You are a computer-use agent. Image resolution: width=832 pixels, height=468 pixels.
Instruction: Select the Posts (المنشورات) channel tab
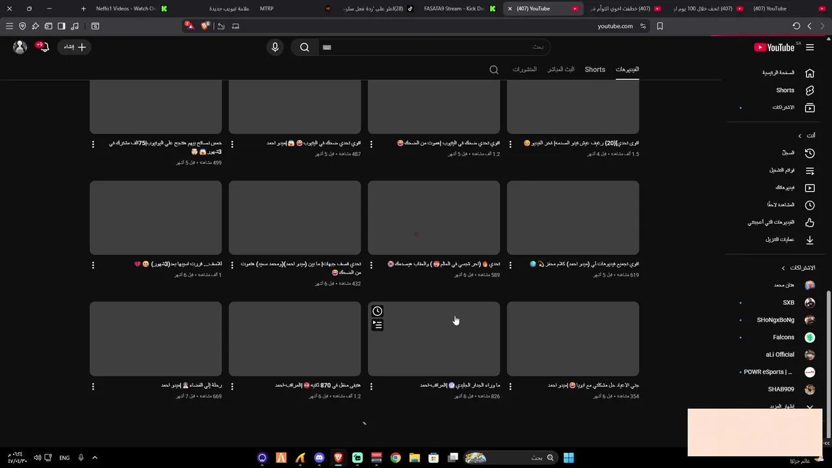[525, 70]
